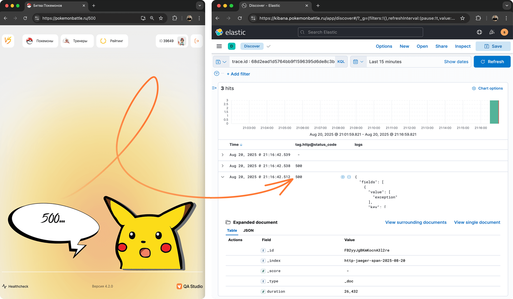Click the Kibana hamburger navigation menu icon

[219, 46]
